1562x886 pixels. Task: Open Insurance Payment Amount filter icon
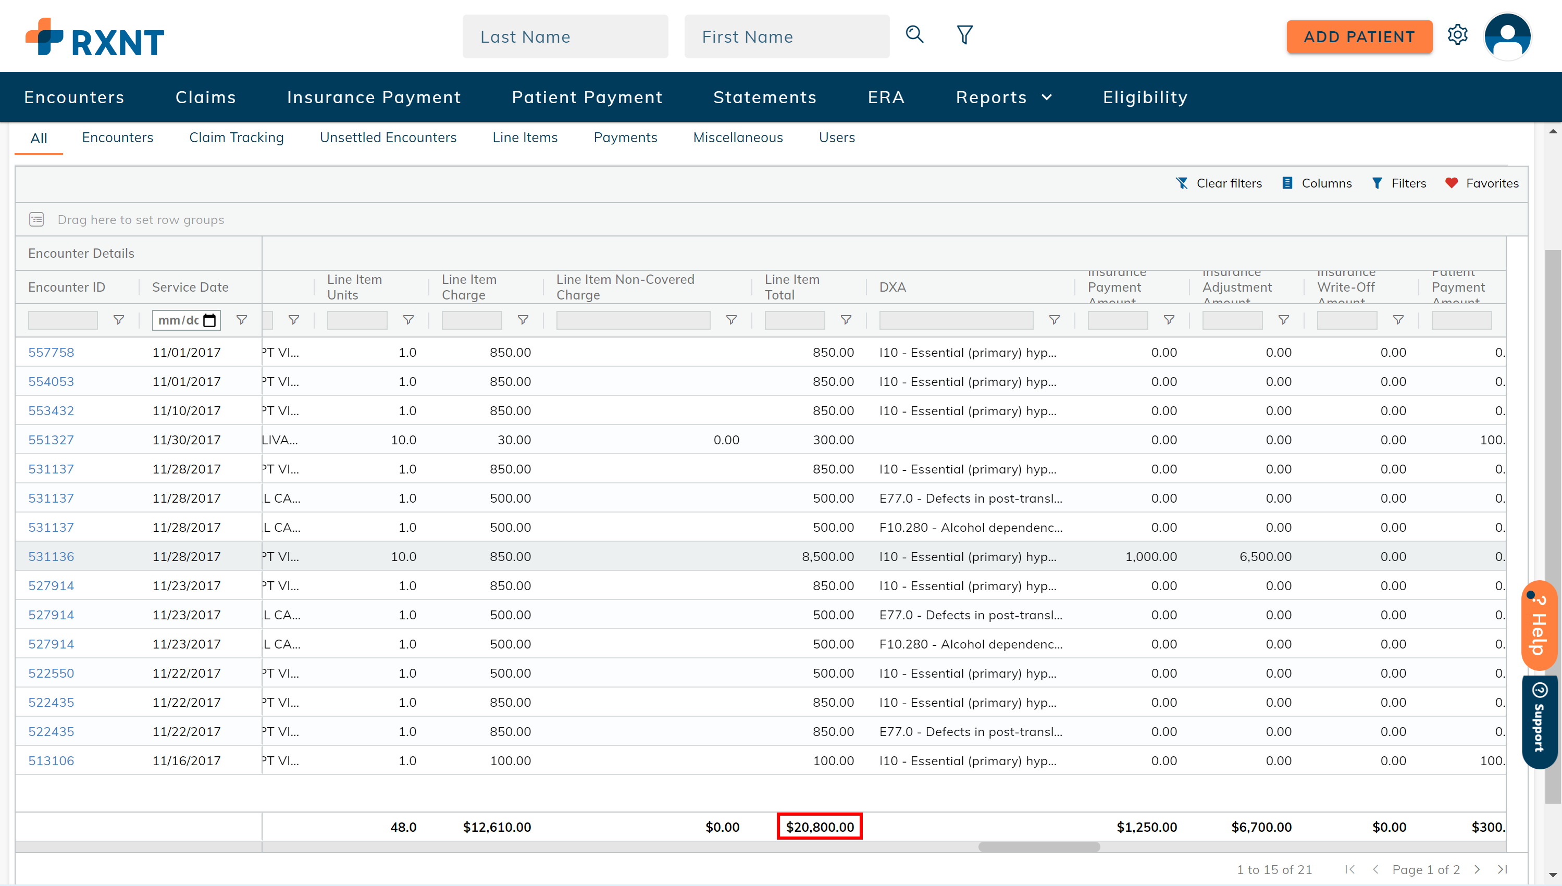point(1169,319)
